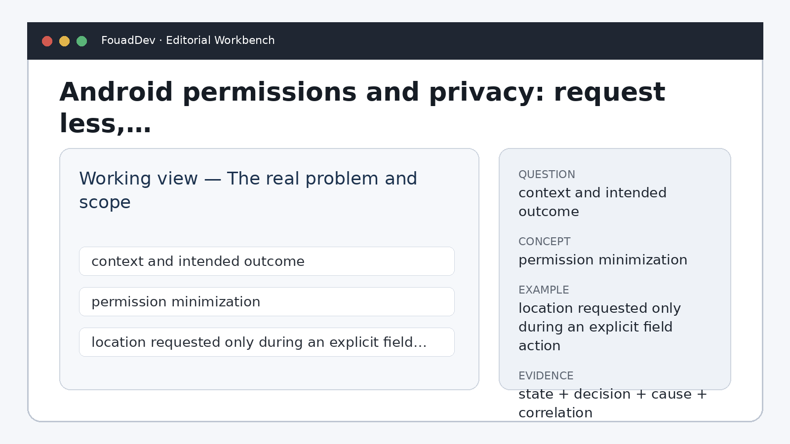The width and height of the screenshot is (790, 444).
Task: Click the sidebar context and intended outcome text
Action: click(592, 202)
